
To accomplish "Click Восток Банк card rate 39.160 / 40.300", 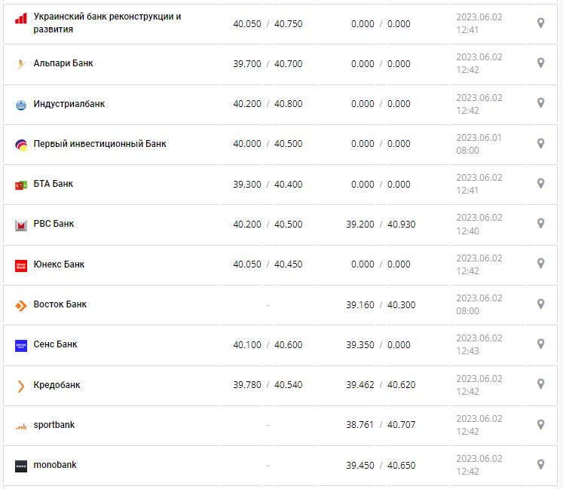I will [x=381, y=305].
